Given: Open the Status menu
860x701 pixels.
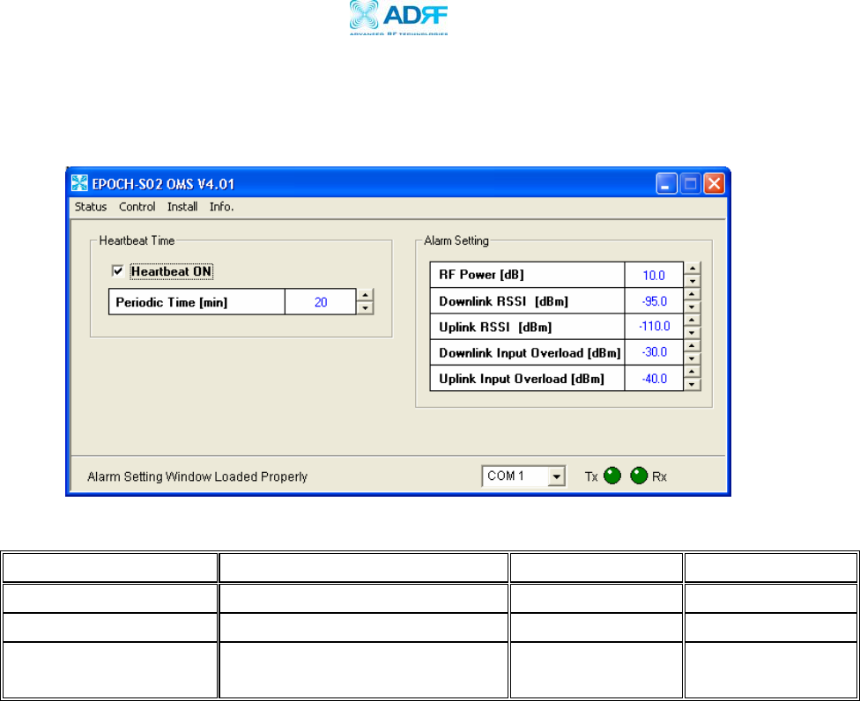Looking at the screenshot, I should [x=91, y=207].
